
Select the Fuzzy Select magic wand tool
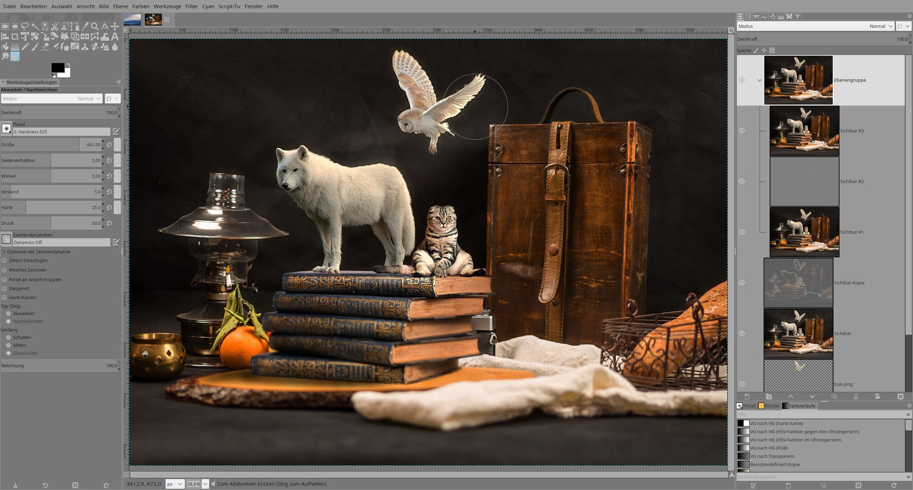pyautogui.click(x=35, y=26)
